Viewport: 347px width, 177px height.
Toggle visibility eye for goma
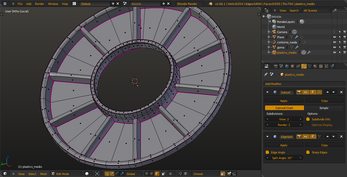pyautogui.click(x=335, y=47)
